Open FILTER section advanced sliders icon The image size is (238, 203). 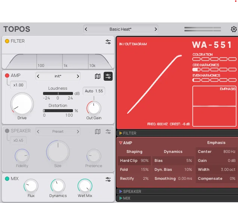click(x=108, y=42)
